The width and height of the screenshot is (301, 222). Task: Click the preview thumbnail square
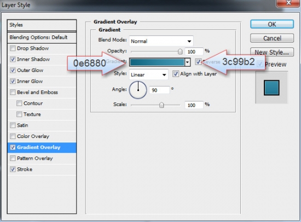(x=271, y=88)
